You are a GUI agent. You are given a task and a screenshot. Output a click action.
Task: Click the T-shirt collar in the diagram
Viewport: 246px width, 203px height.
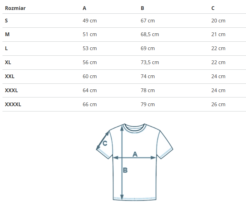[x=135, y=127]
